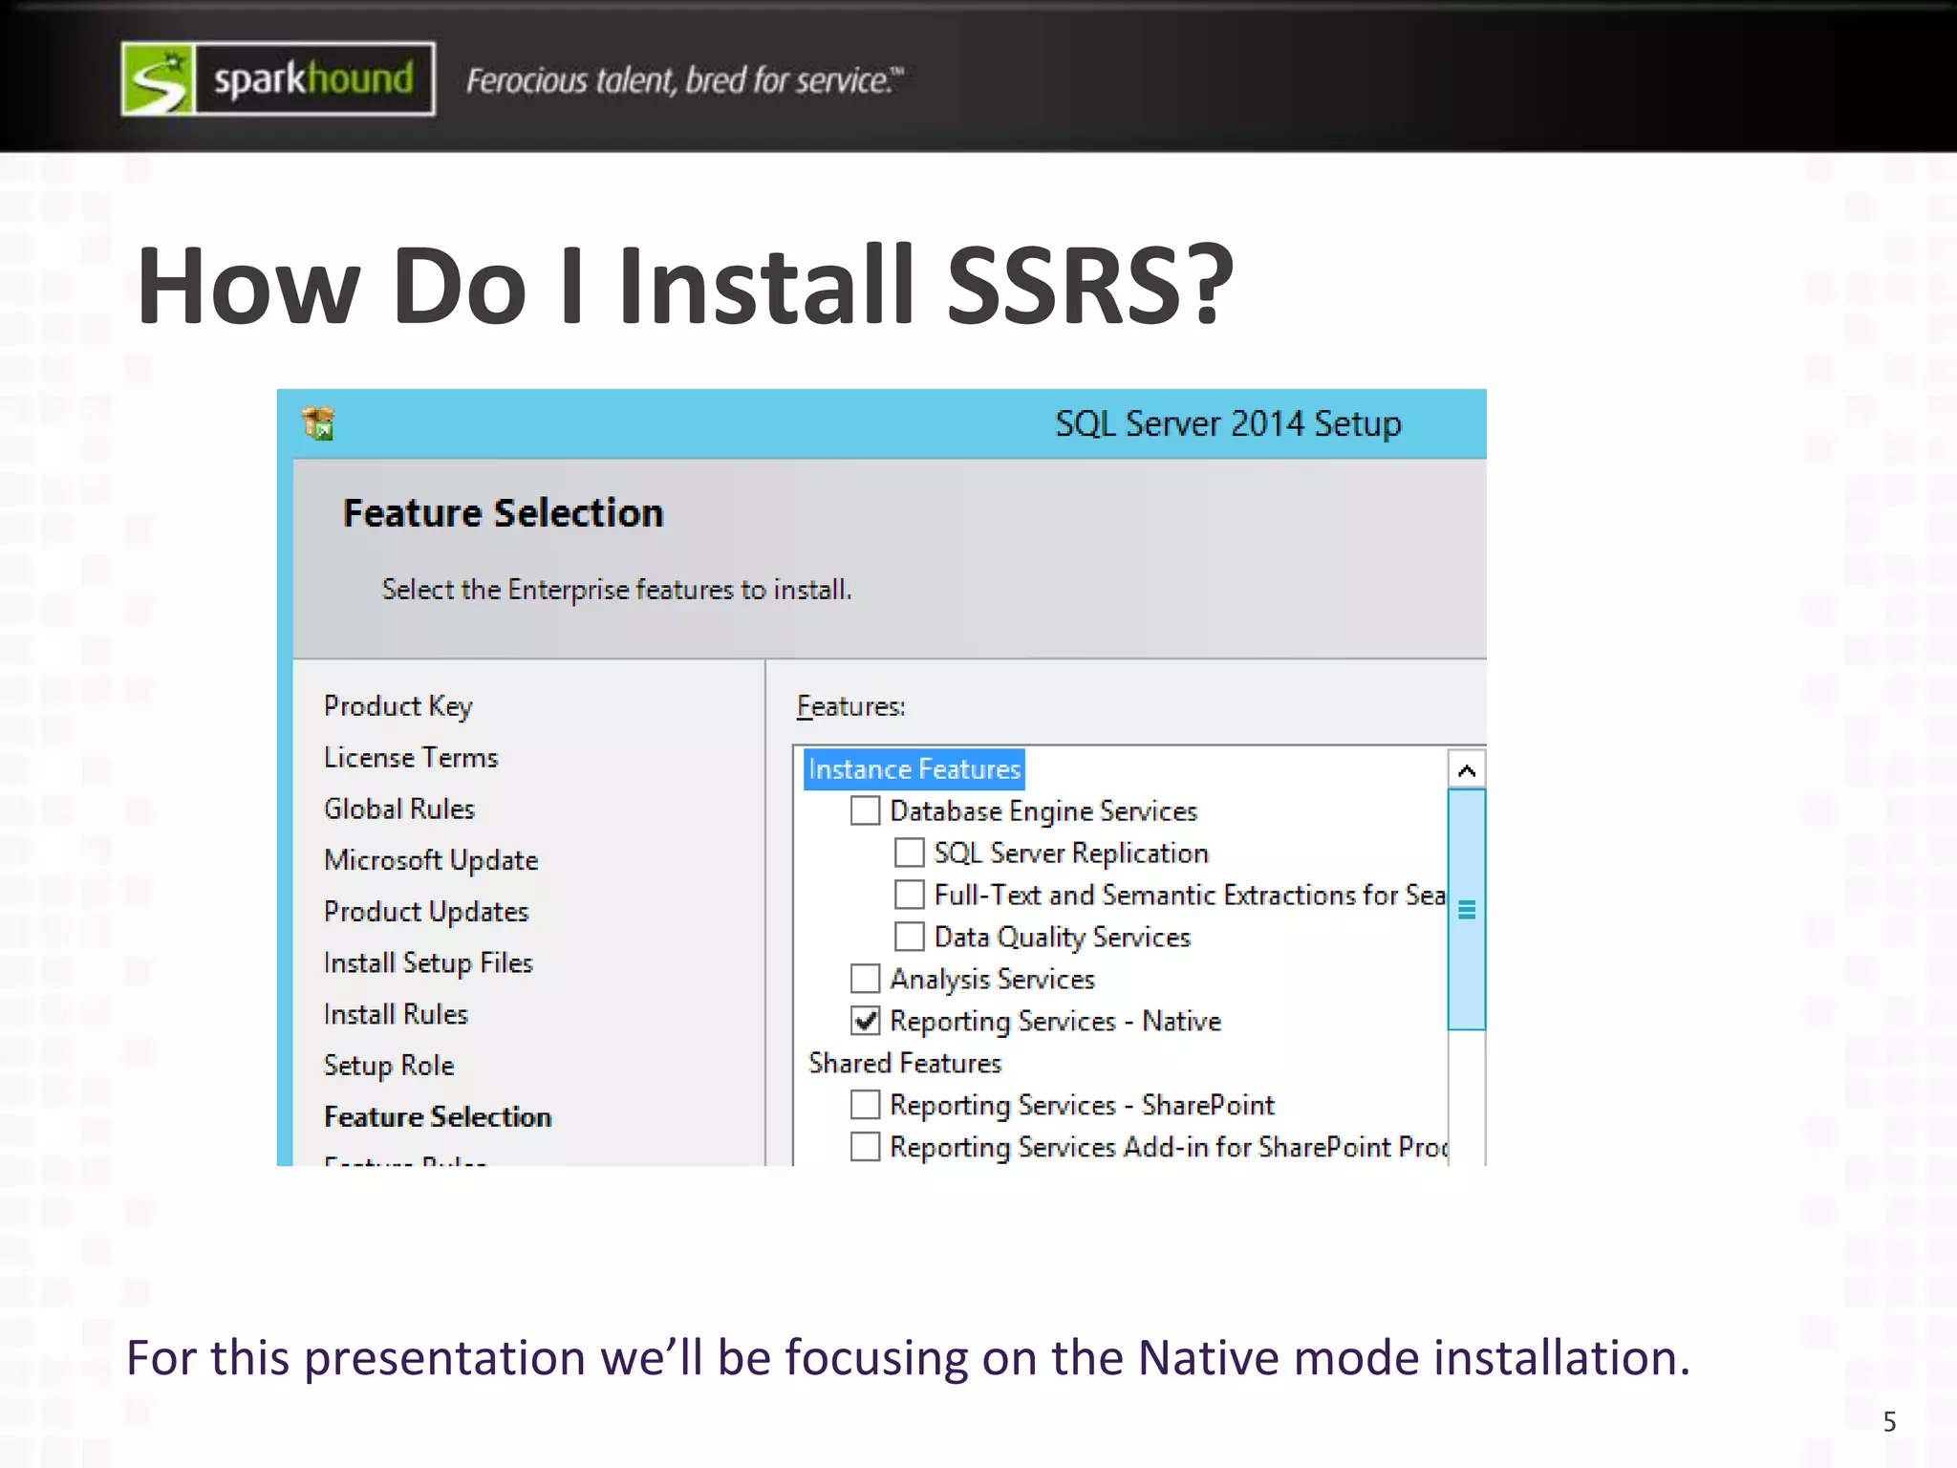This screenshot has height=1468, width=1957.
Task: Click the features list scrollbar thumb
Action: point(1467,910)
